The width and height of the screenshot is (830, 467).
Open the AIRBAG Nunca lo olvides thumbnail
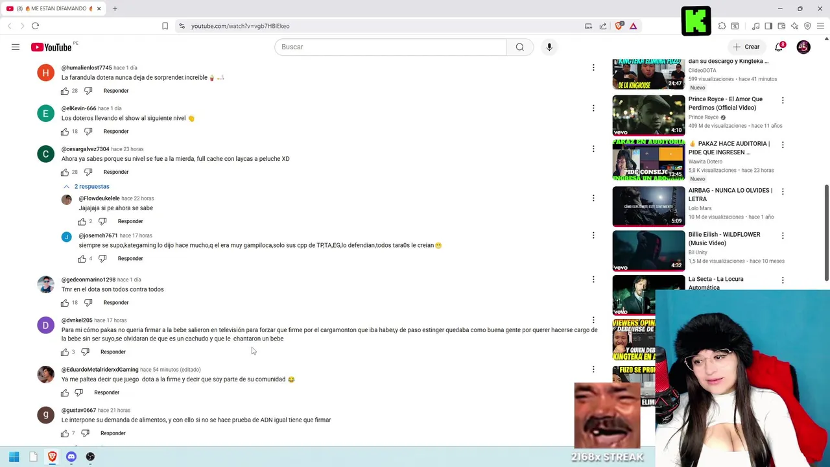click(x=648, y=206)
